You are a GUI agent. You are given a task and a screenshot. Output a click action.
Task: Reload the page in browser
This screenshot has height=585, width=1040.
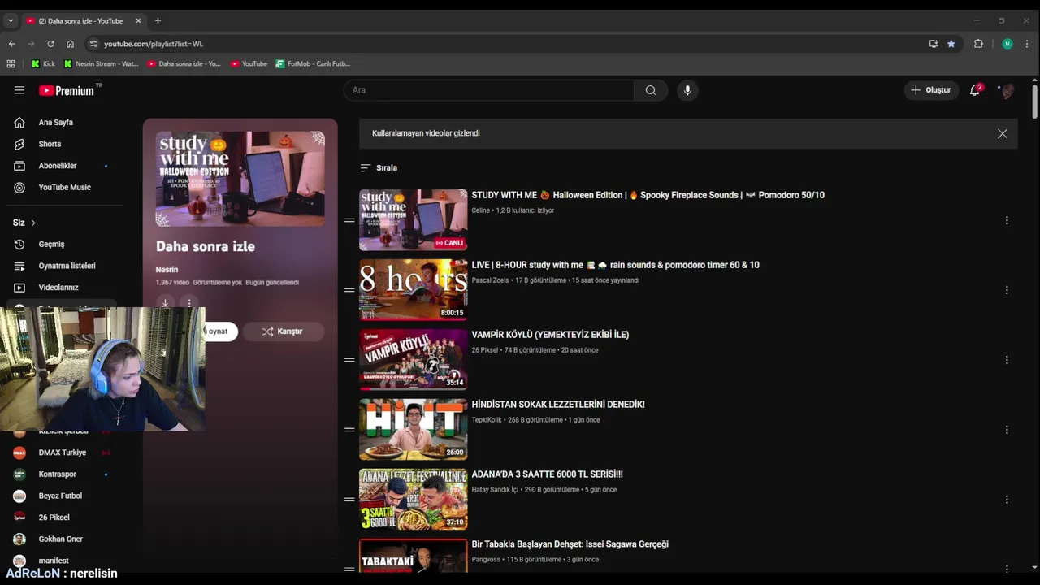click(50, 44)
